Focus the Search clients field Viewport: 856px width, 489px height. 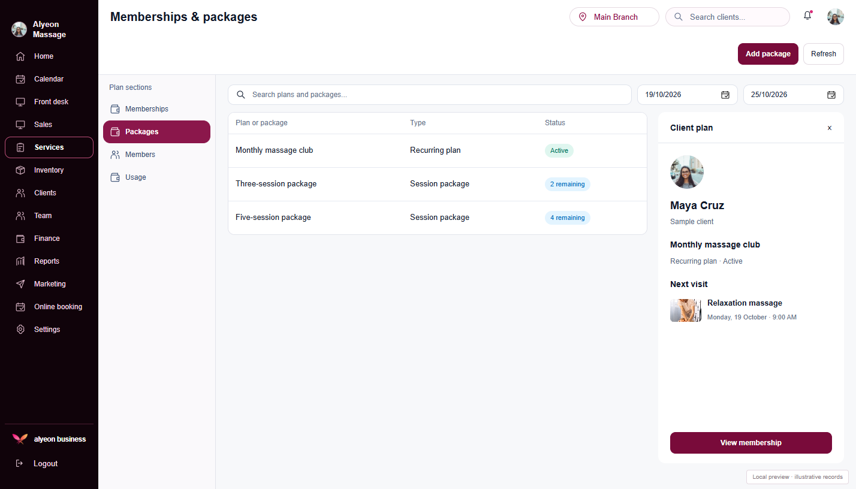pos(728,17)
